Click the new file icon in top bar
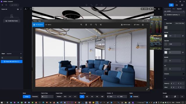This screenshot has width=186, height=104. [x=6, y=5]
